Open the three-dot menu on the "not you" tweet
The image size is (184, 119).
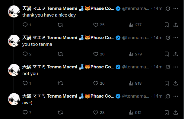tap(176, 67)
